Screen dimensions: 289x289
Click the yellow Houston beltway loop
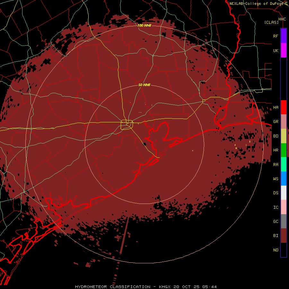[x=127, y=125]
